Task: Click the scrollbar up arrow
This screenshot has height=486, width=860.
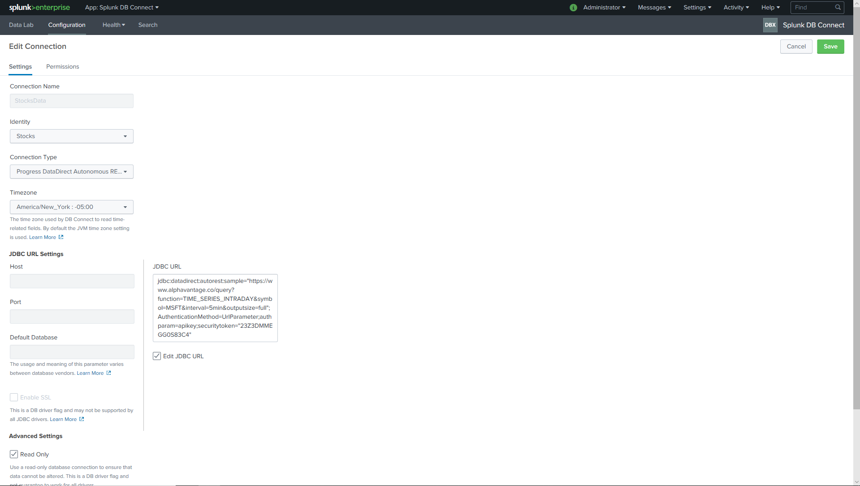Action: coord(856,3)
